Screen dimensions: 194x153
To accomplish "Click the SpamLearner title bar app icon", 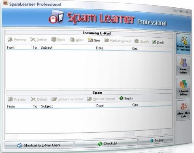I will (x=6, y=3).
